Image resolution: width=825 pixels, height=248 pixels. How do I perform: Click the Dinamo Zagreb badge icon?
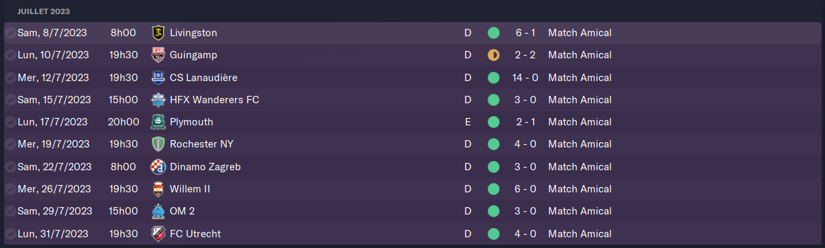coord(158,167)
